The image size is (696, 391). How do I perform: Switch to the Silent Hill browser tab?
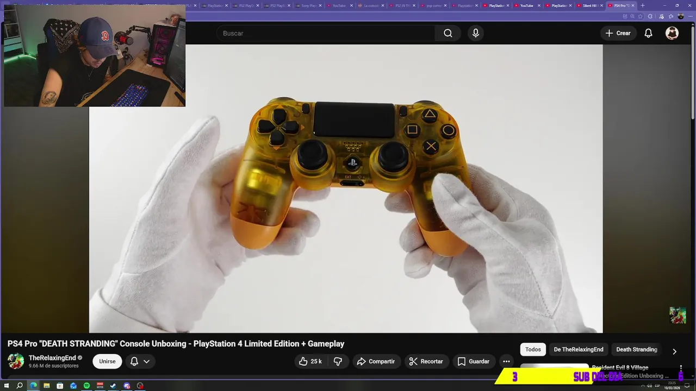click(590, 5)
